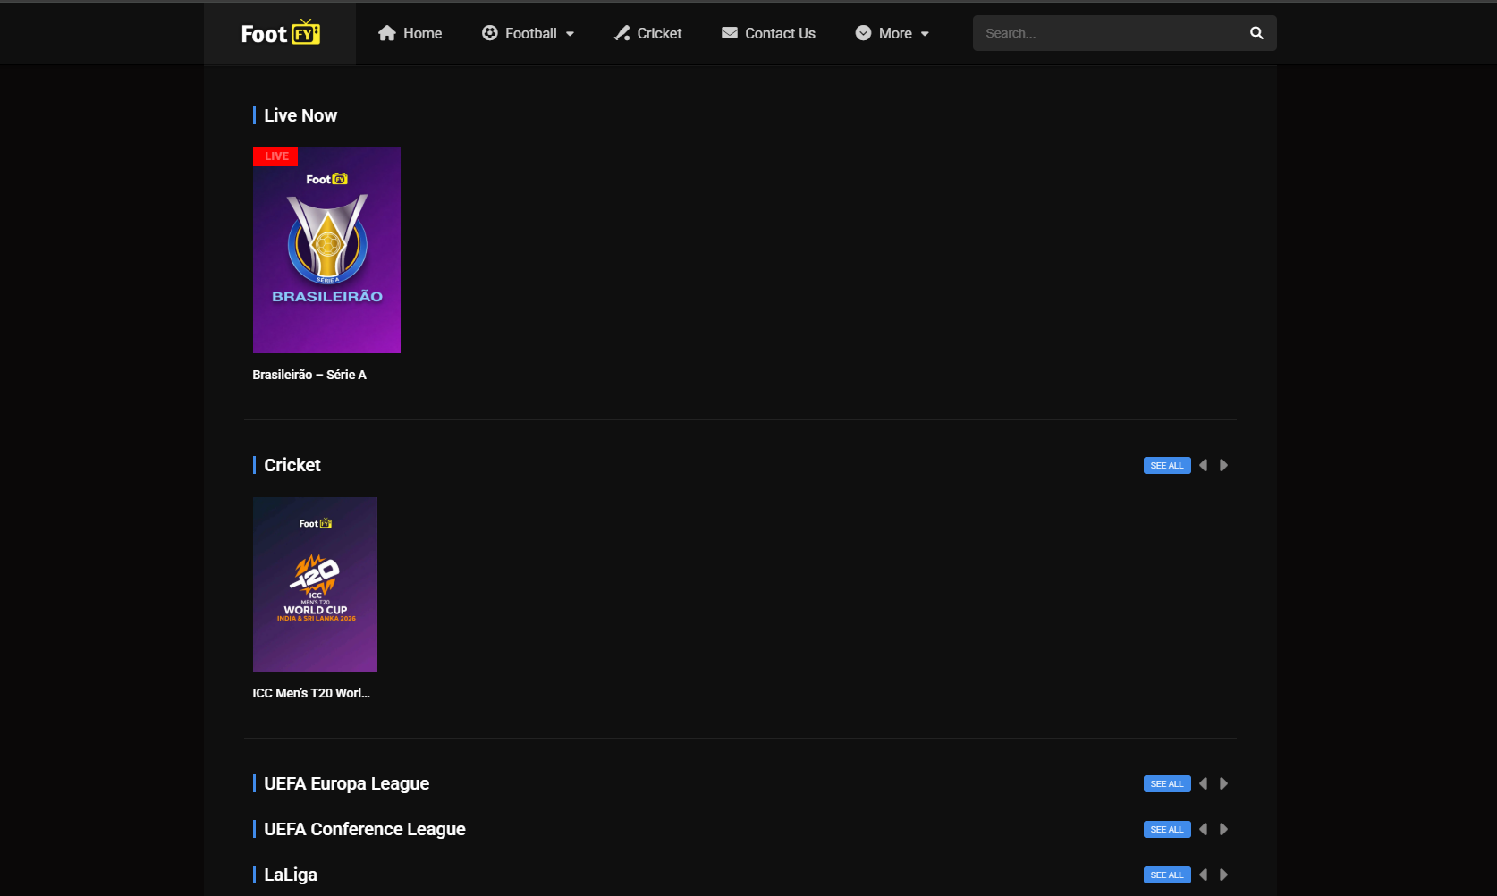Show next Cricket carousel items

point(1223,465)
